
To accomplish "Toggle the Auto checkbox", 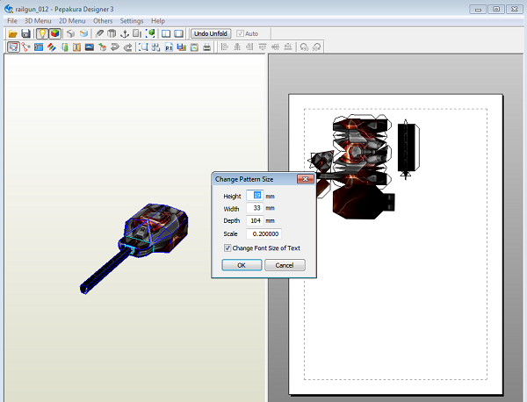I will click(x=240, y=33).
